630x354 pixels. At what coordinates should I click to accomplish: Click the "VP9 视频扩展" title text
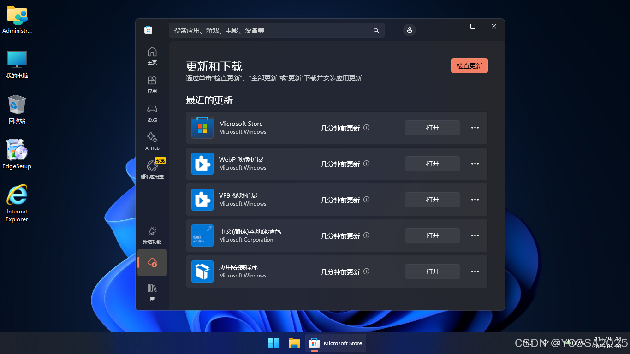[x=238, y=195]
